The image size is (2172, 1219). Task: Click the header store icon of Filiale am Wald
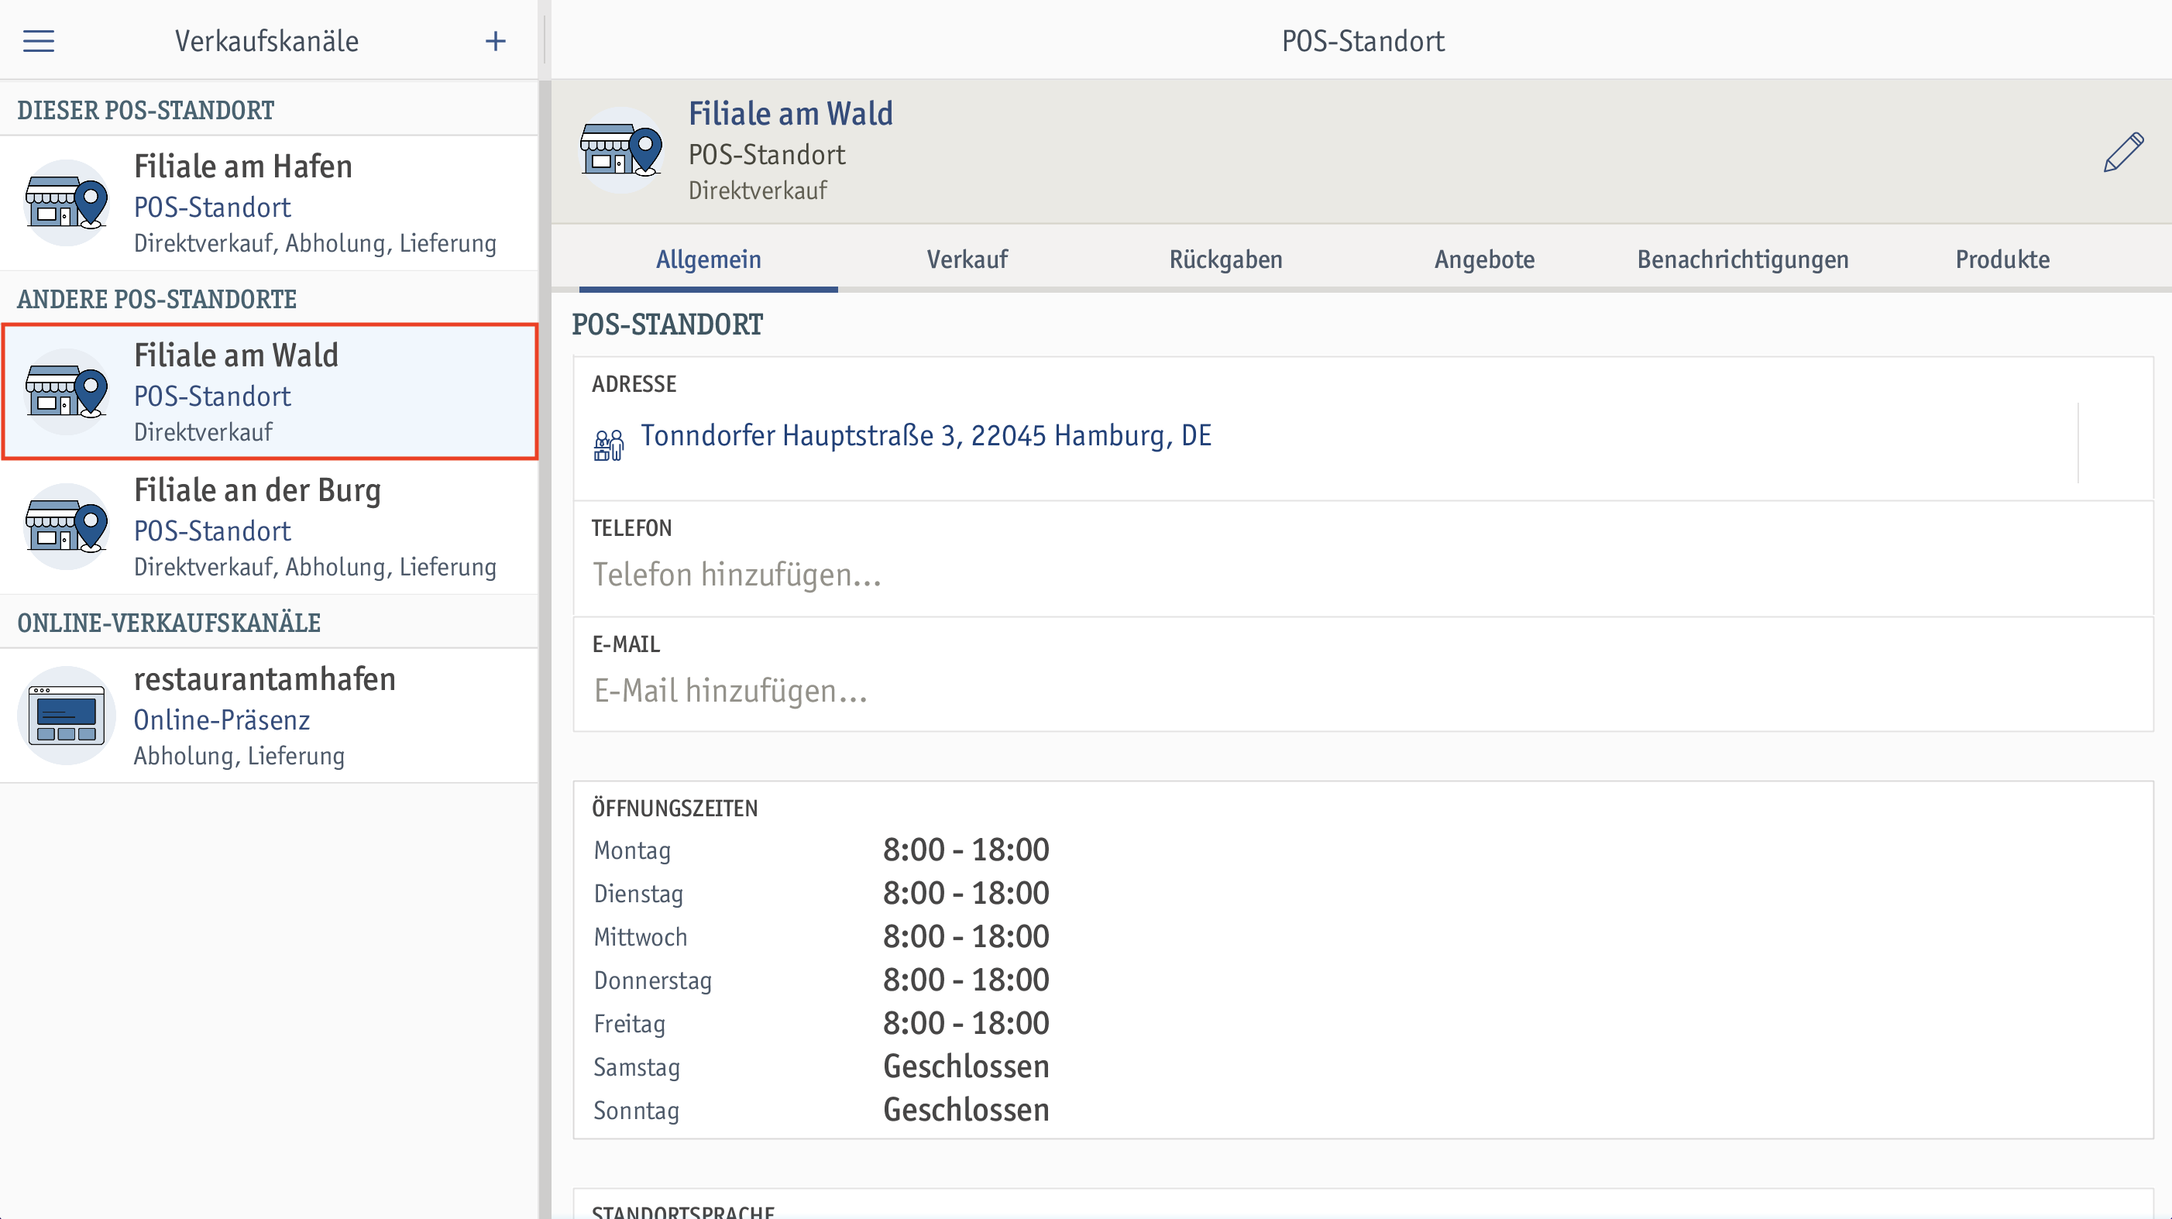(x=621, y=150)
